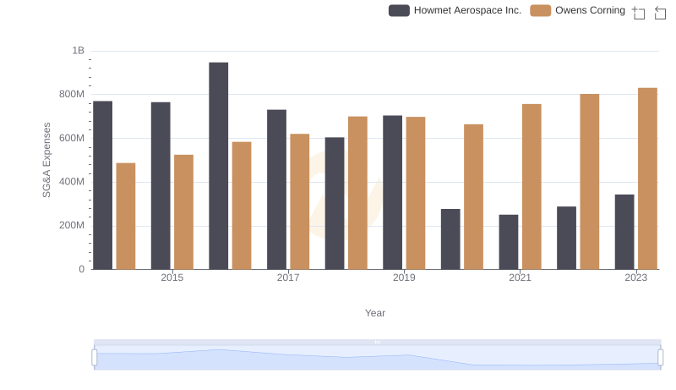This screenshot has width=676, height=390.
Task: Toggle Owens Corning legend series
Action: click(577, 10)
